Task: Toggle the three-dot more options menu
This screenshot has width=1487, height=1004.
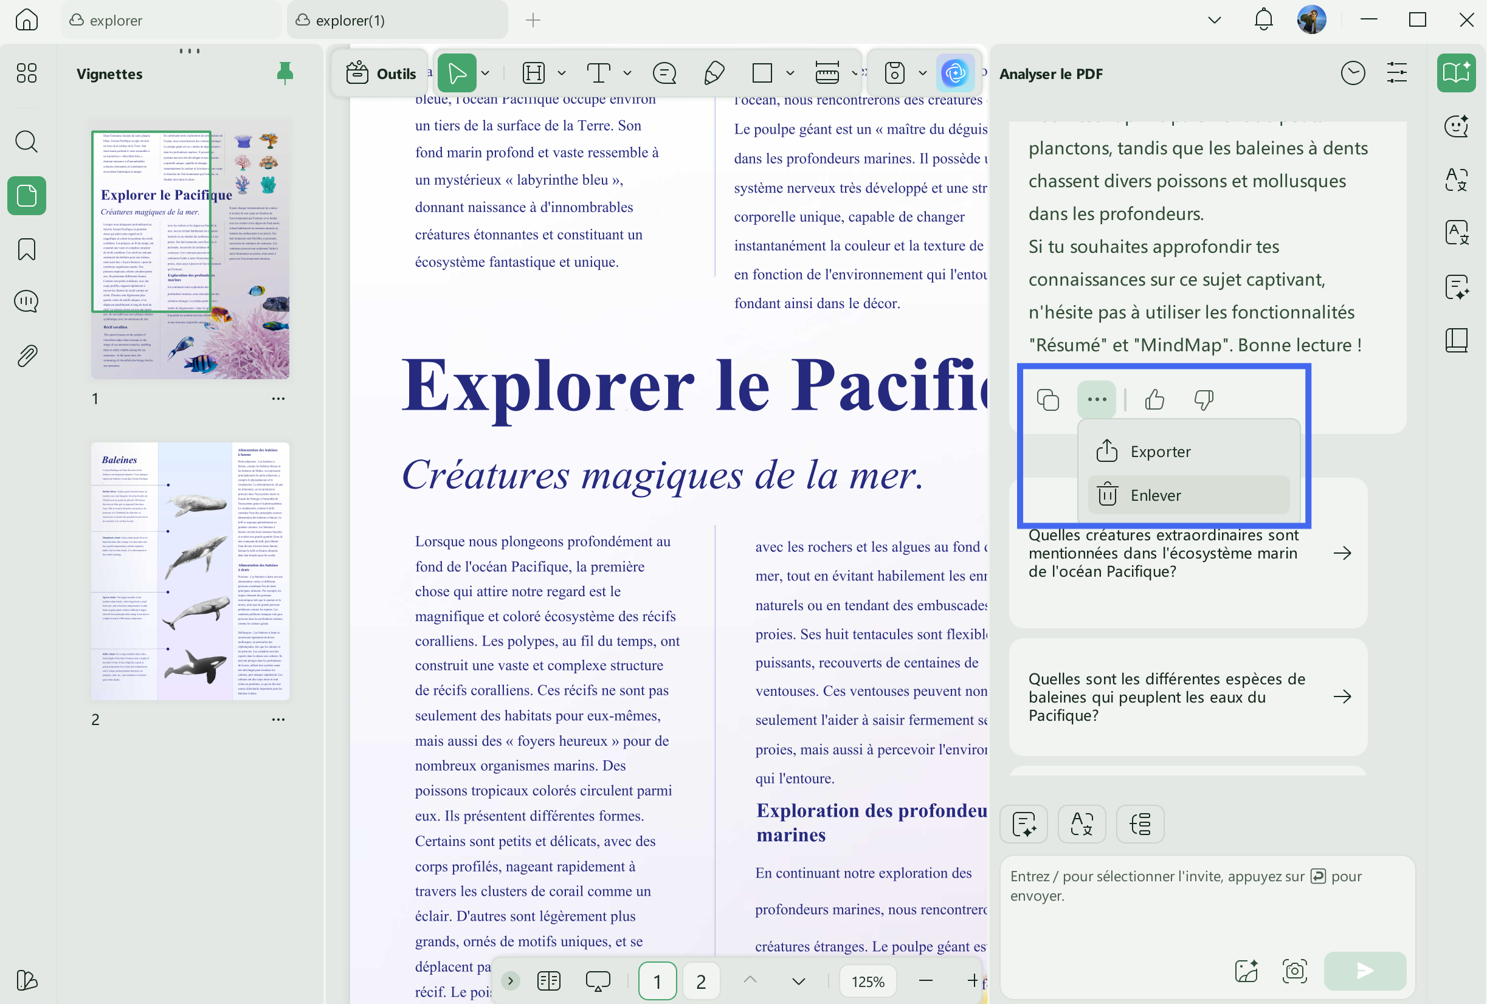Action: point(1097,400)
